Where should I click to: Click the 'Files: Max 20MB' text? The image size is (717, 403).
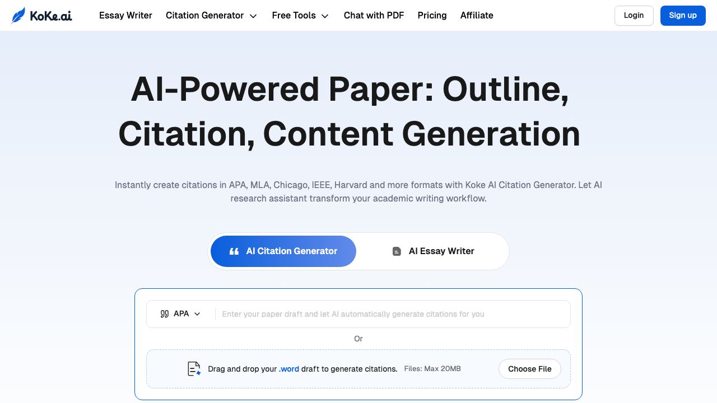(x=432, y=369)
